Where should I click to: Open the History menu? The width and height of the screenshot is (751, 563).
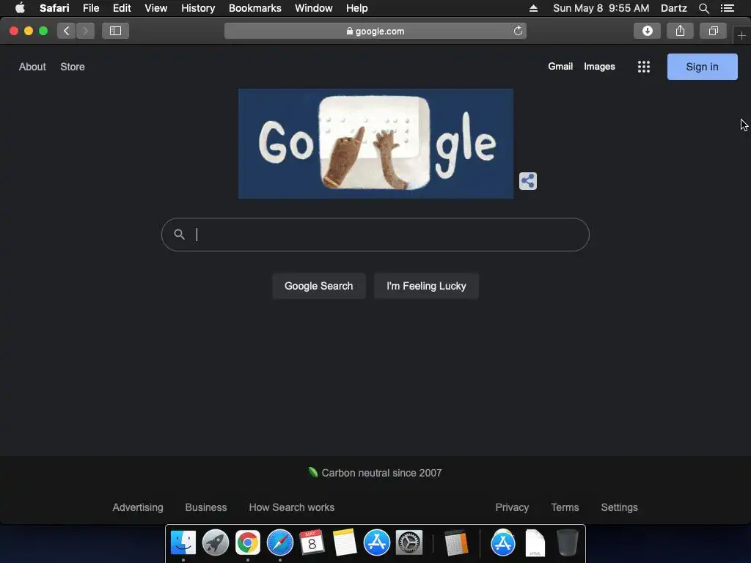click(x=198, y=8)
